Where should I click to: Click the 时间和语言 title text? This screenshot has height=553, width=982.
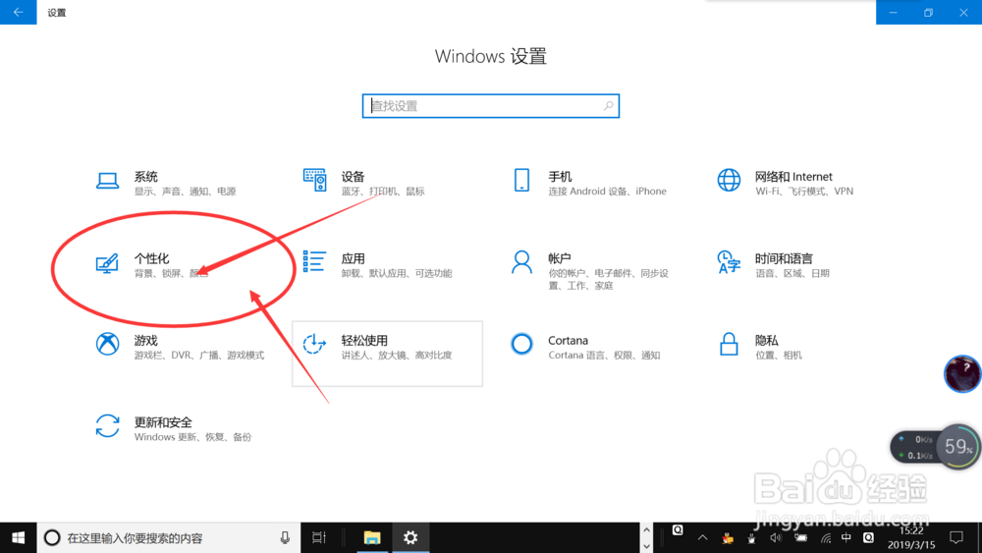[x=784, y=258]
